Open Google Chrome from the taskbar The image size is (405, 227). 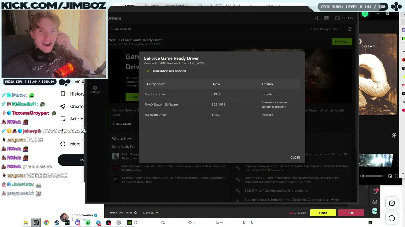tap(47, 223)
